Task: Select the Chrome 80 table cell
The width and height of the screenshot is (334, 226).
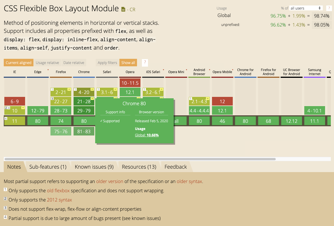Action: [84, 121]
